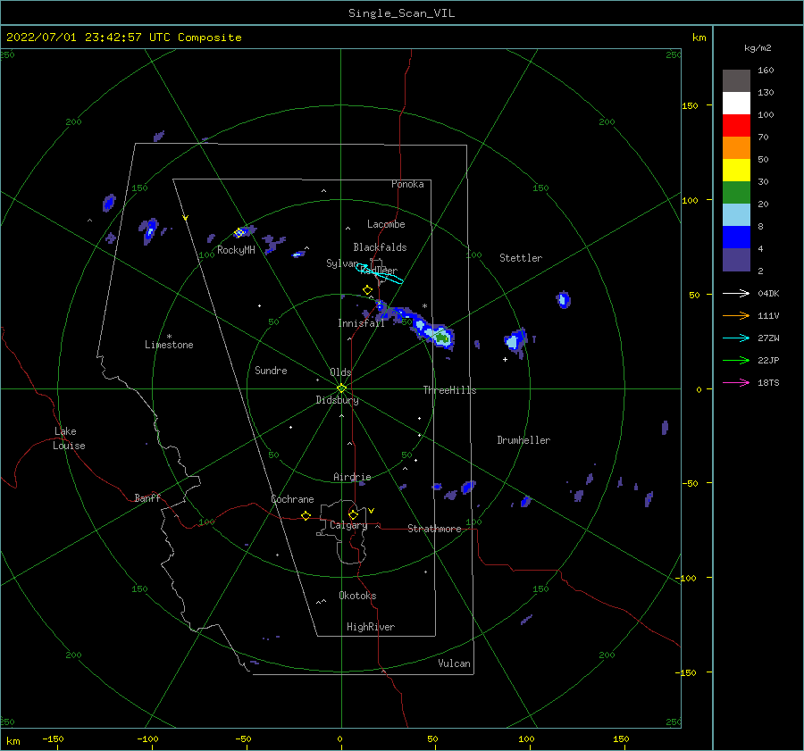Screen dimensions: 804x751
Task: Click the Lake Louise label
Action: (69, 438)
